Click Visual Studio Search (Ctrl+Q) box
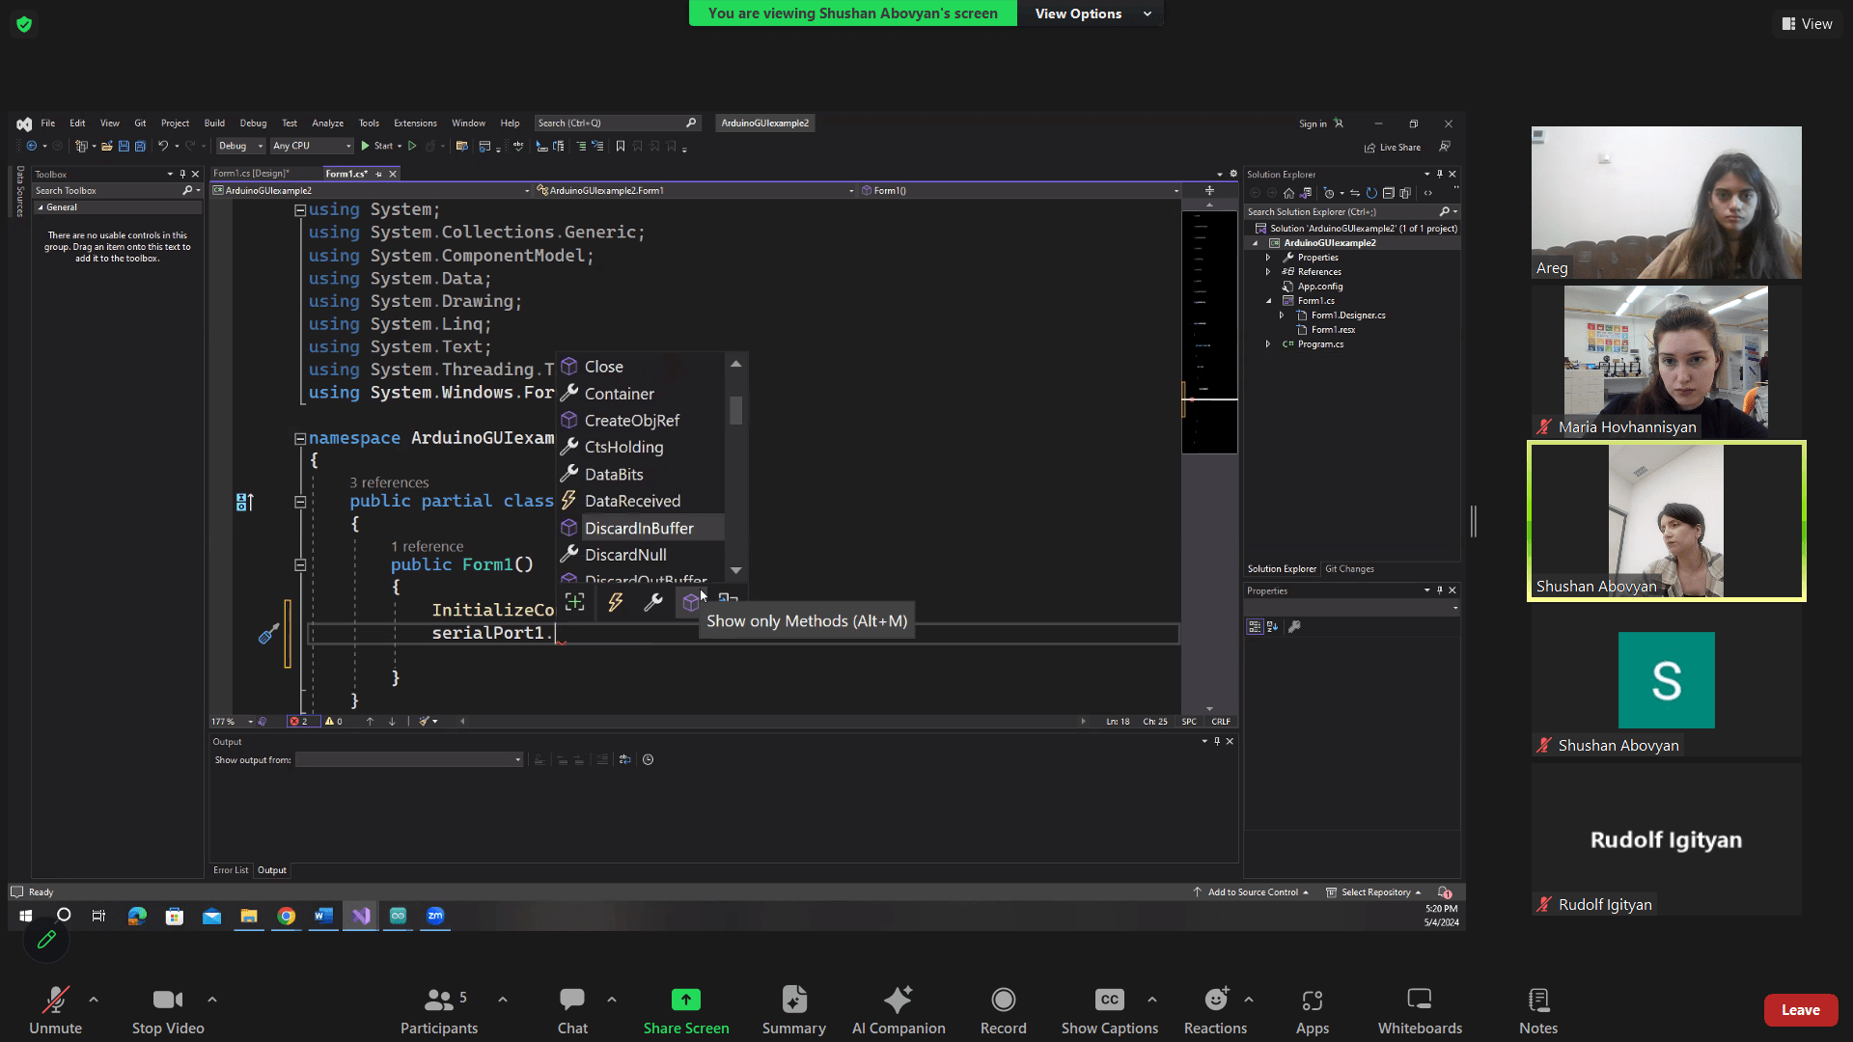The height and width of the screenshot is (1042, 1853). coord(618,123)
